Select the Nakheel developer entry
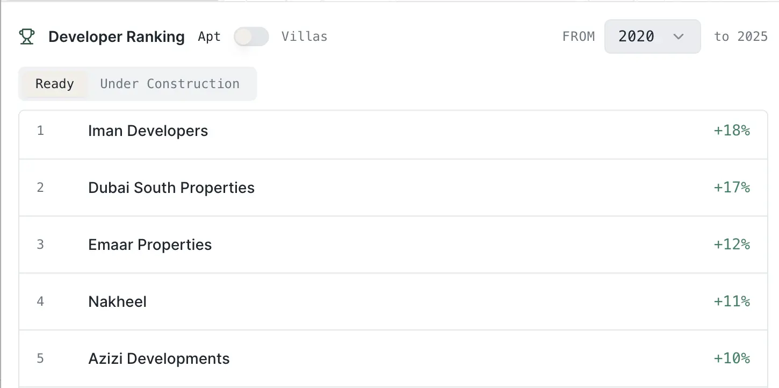 pos(117,301)
